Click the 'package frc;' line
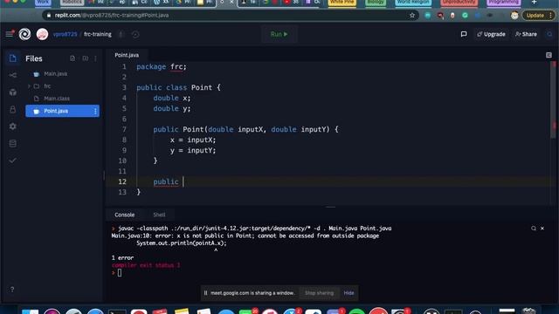Viewport: 559px width, 314px height. 161,67
